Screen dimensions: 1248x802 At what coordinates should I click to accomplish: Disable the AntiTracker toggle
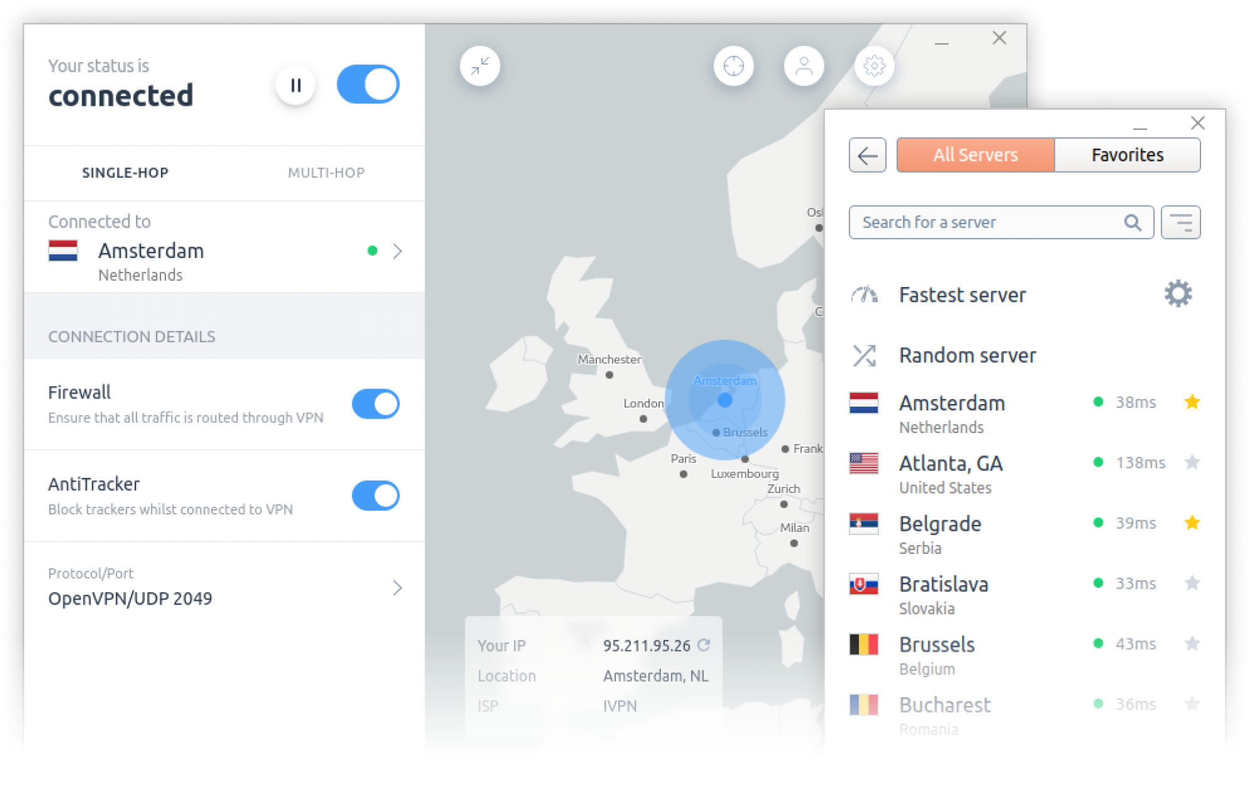pyautogui.click(x=375, y=495)
